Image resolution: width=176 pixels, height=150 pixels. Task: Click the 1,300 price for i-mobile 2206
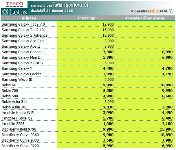point(108,124)
